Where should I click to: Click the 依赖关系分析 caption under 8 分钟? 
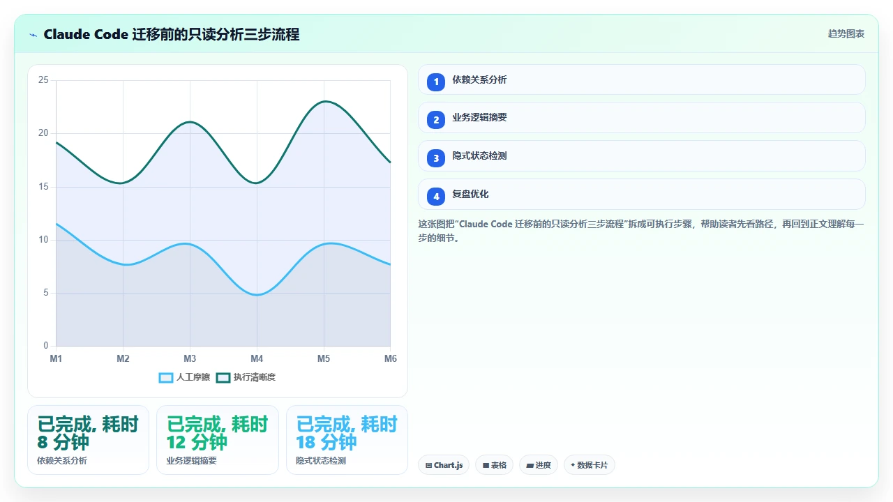[62, 461]
